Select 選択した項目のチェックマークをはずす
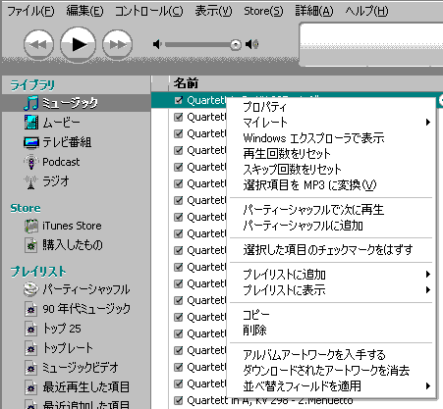The image size is (443, 409). point(331,250)
